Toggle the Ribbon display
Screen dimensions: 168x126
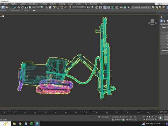[x=105, y=7]
